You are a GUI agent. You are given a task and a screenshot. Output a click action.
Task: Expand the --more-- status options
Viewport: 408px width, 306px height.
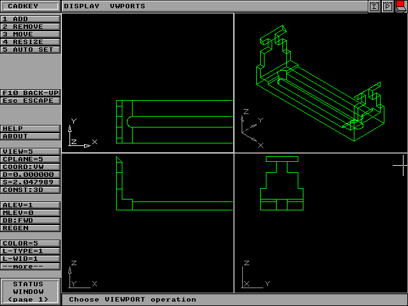coord(31,266)
